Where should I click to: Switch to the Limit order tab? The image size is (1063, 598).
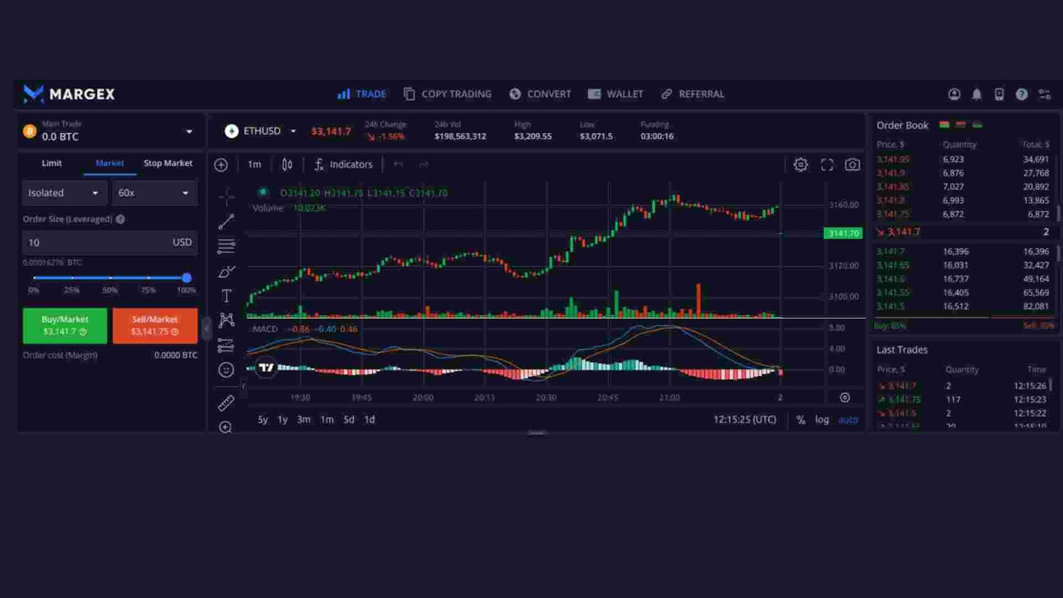pos(52,163)
